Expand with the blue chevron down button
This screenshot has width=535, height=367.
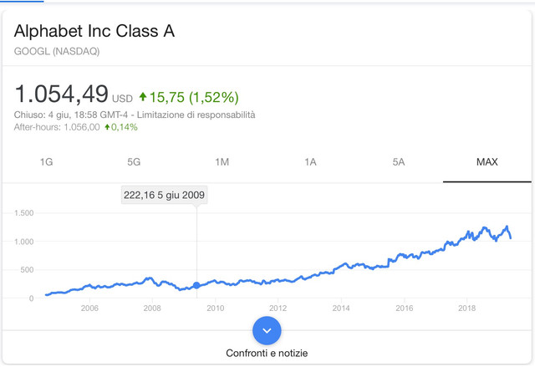click(267, 330)
